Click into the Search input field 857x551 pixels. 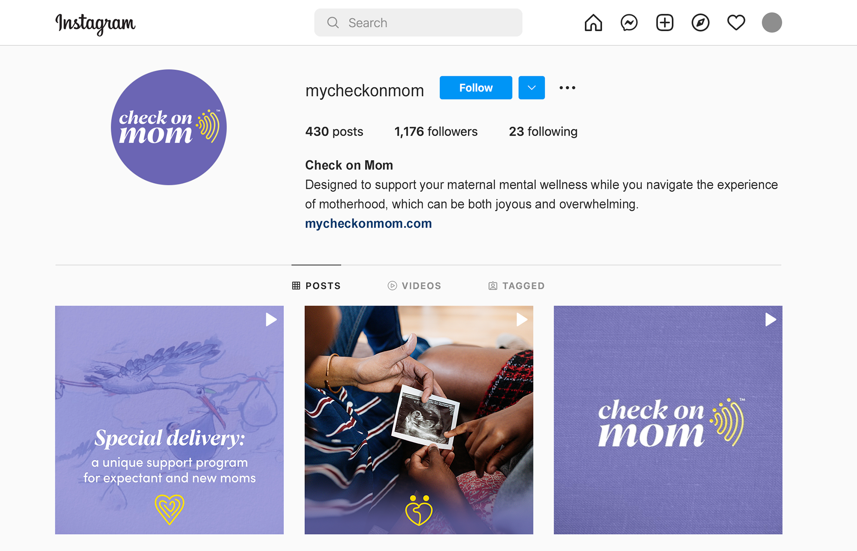pos(418,23)
